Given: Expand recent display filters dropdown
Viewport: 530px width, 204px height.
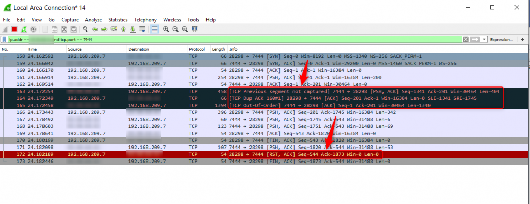Looking at the screenshot, I should coord(484,39).
